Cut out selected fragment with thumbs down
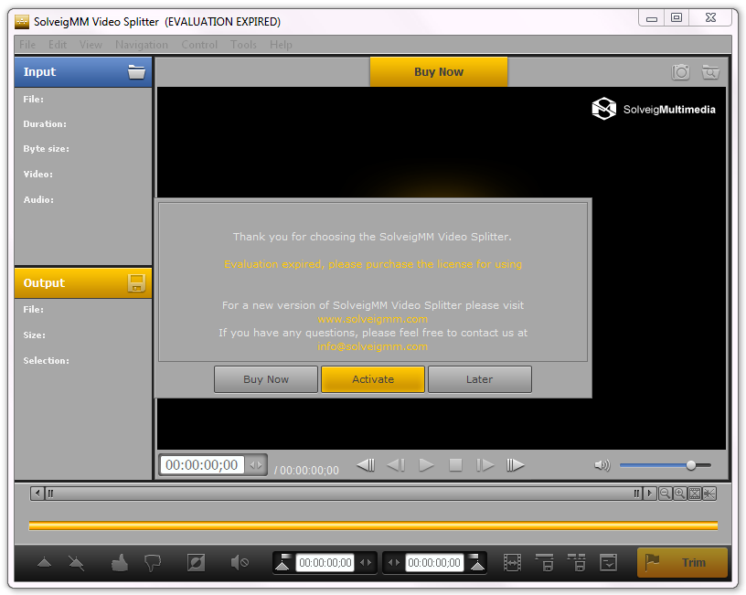The image size is (746, 595). pyautogui.click(x=153, y=563)
